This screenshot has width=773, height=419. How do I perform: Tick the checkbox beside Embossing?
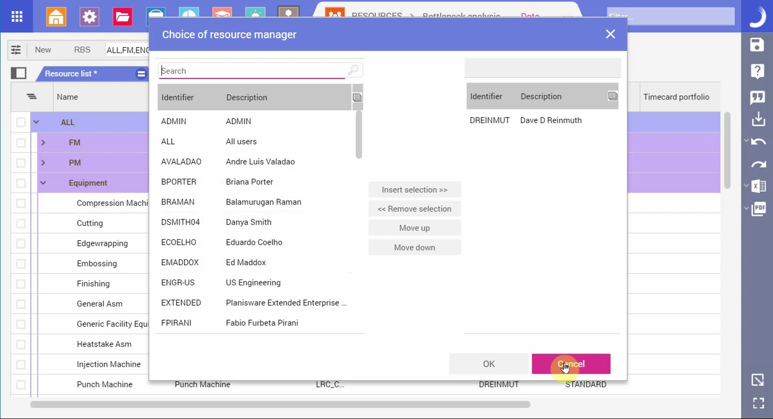21,264
